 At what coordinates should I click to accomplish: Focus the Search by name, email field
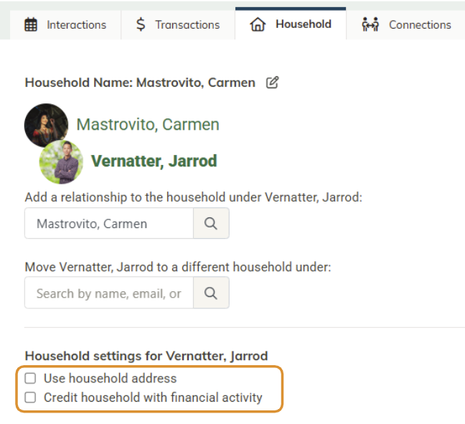pos(109,293)
